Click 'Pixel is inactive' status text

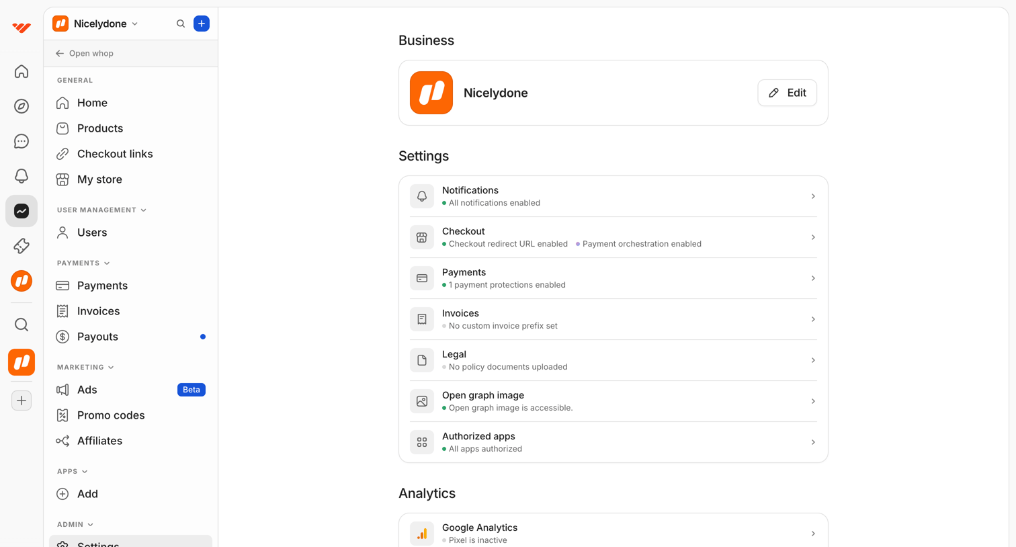[478, 540]
